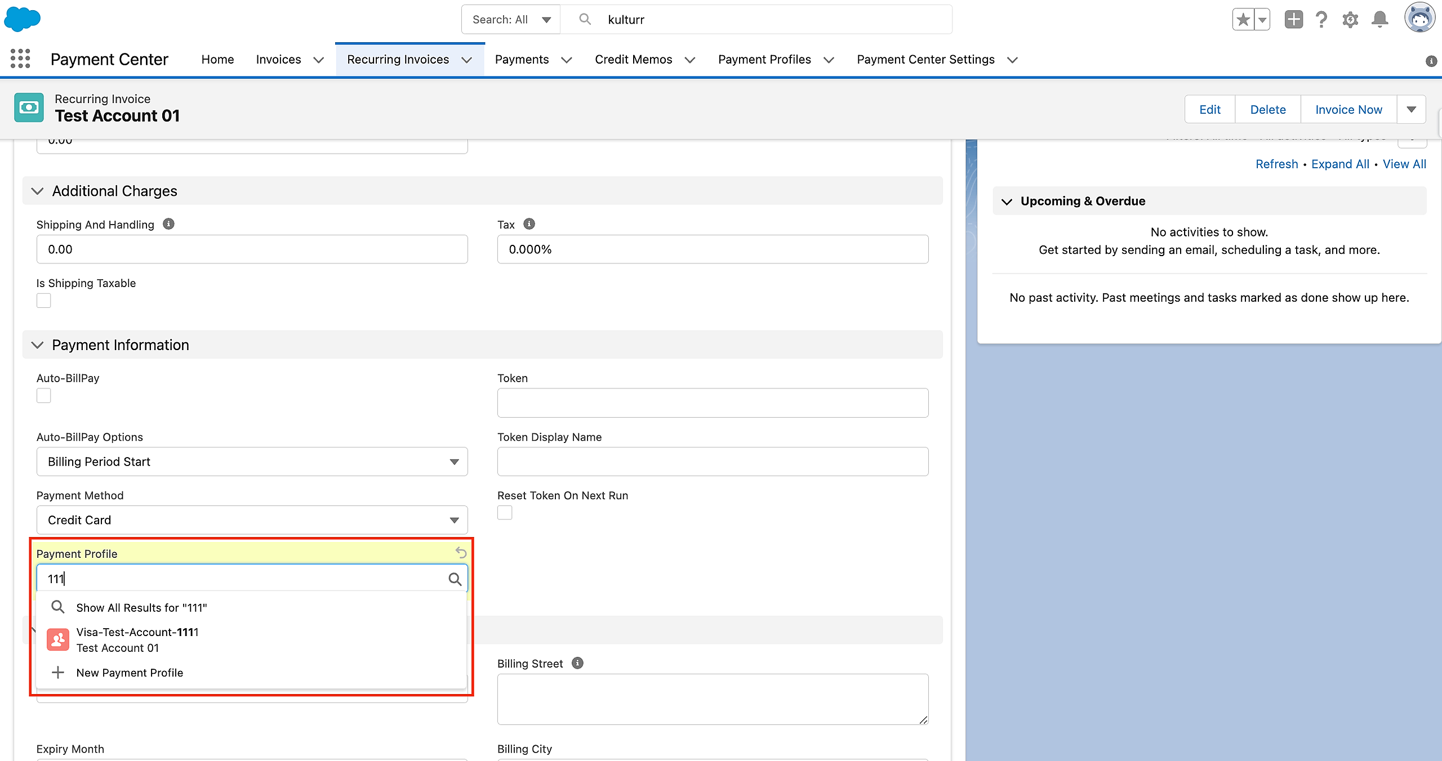Image resolution: width=1442 pixels, height=761 pixels.
Task: Click the Shipping And Handling info icon
Action: click(x=168, y=224)
